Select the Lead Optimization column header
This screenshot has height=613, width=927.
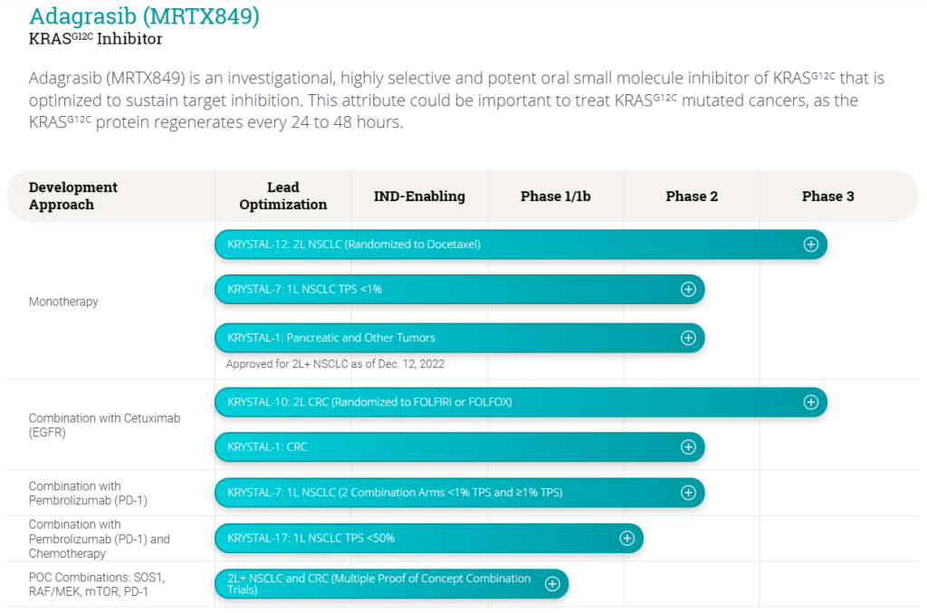tap(282, 196)
